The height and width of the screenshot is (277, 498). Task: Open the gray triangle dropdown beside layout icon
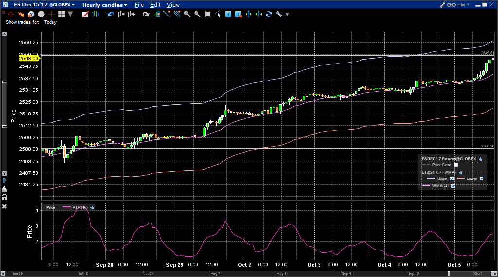71,14
